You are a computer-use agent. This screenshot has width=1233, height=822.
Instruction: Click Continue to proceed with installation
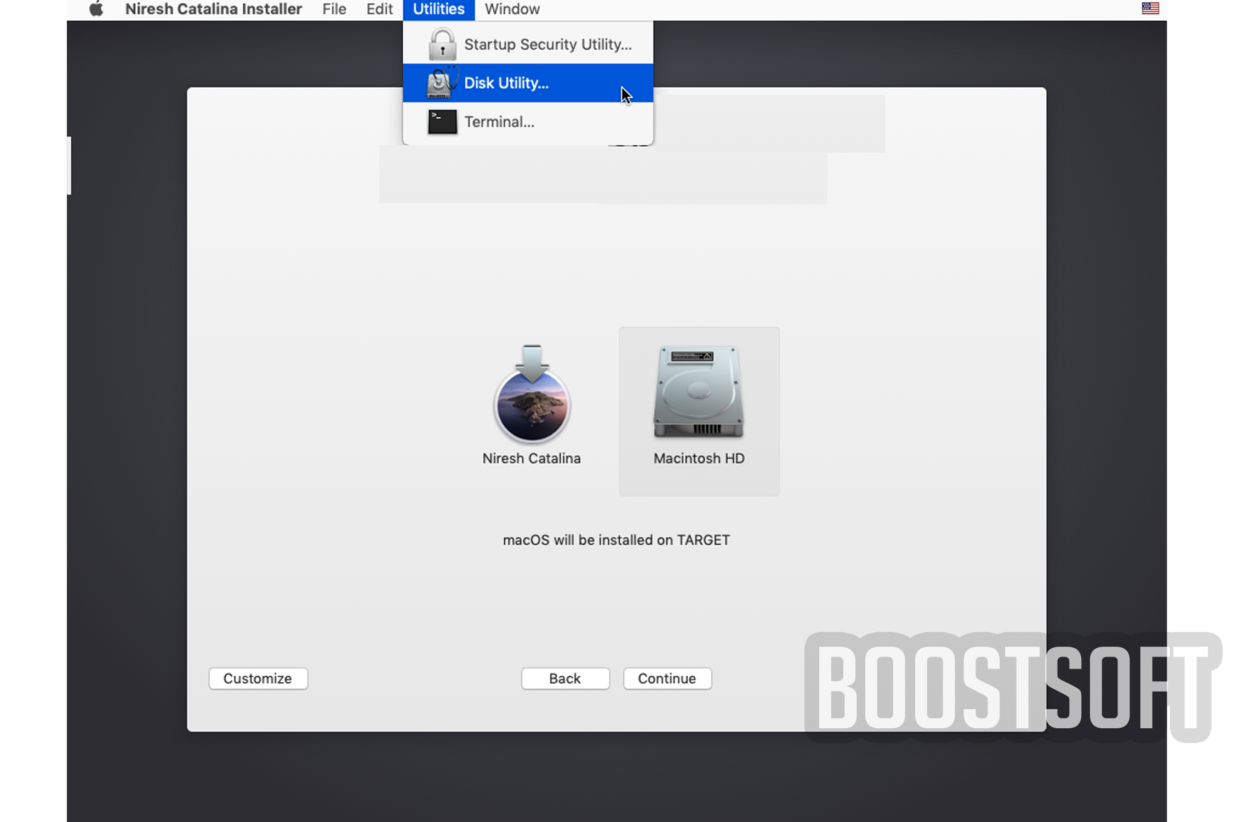pos(667,678)
